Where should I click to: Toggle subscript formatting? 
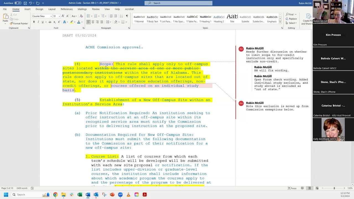[54, 22]
